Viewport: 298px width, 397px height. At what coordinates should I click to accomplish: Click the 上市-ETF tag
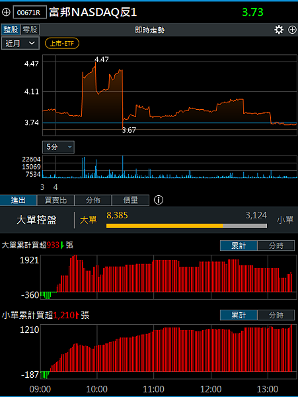[x=62, y=43]
